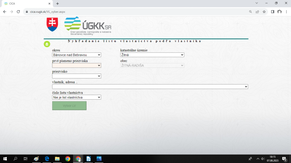Select the CICA browser tab
Image resolution: width=291 pixels, height=163 pixels.
[27, 3]
